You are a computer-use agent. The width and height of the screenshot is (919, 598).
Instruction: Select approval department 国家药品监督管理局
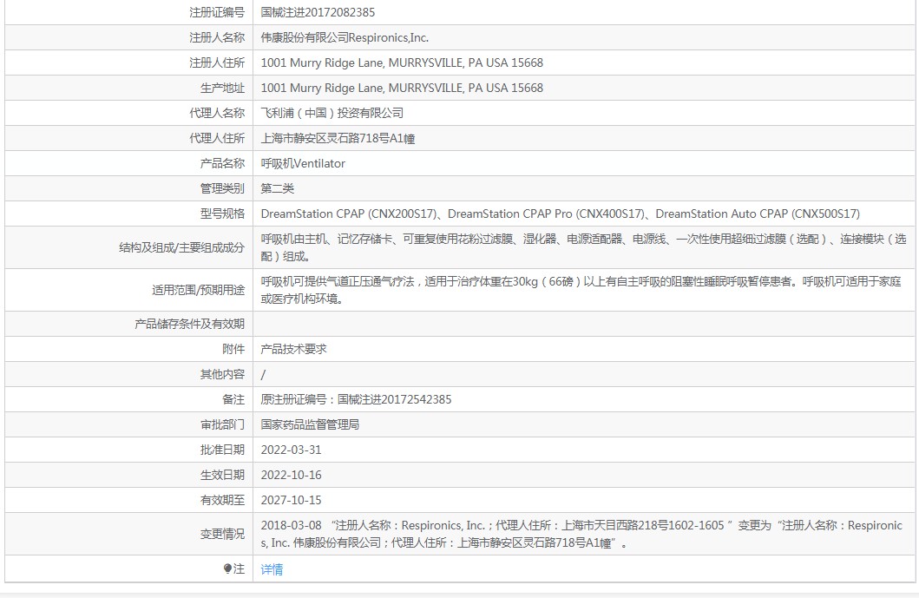pyautogui.click(x=310, y=424)
